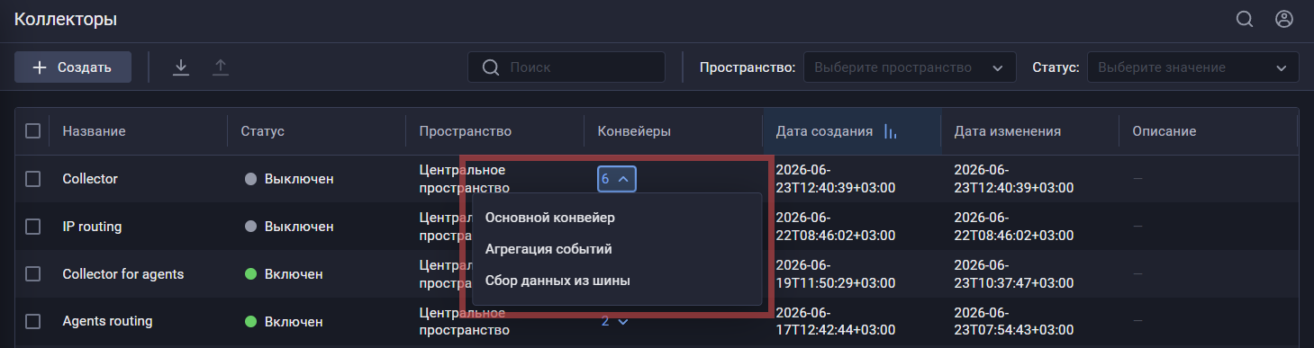Open the Collector for agents name
Image resolution: width=1314 pixels, height=348 pixels.
pyautogui.click(x=123, y=273)
